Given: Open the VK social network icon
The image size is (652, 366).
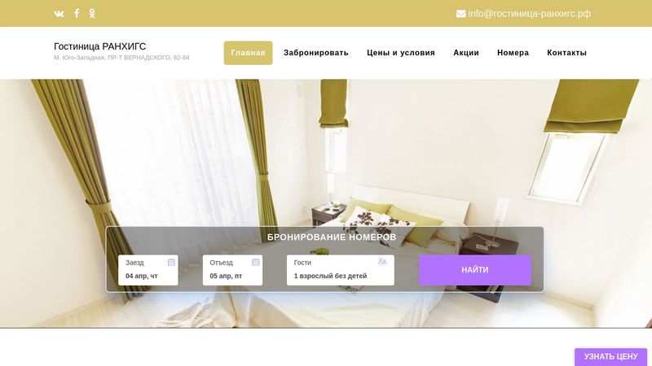Looking at the screenshot, I should click(x=59, y=14).
